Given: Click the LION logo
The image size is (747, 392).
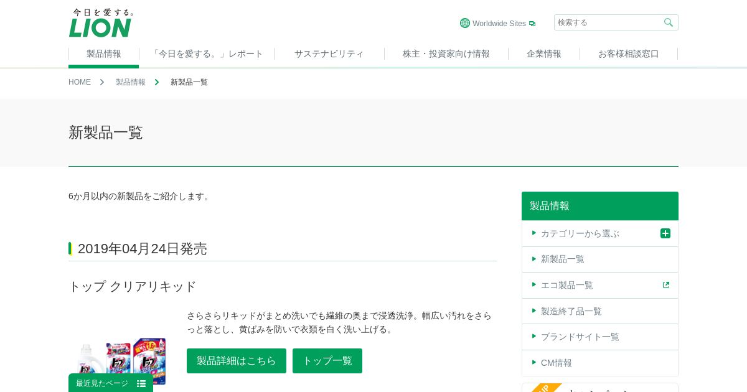Looking at the screenshot, I should pos(101,23).
